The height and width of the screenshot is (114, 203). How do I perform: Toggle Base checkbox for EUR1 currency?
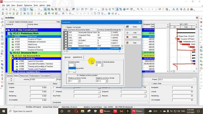pos(66,43)
